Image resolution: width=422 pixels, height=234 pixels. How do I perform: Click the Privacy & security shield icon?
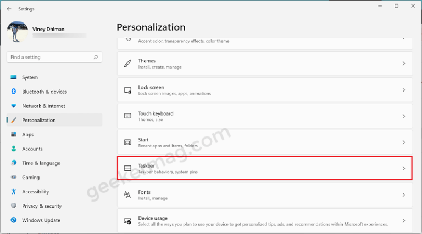point(14,206)
